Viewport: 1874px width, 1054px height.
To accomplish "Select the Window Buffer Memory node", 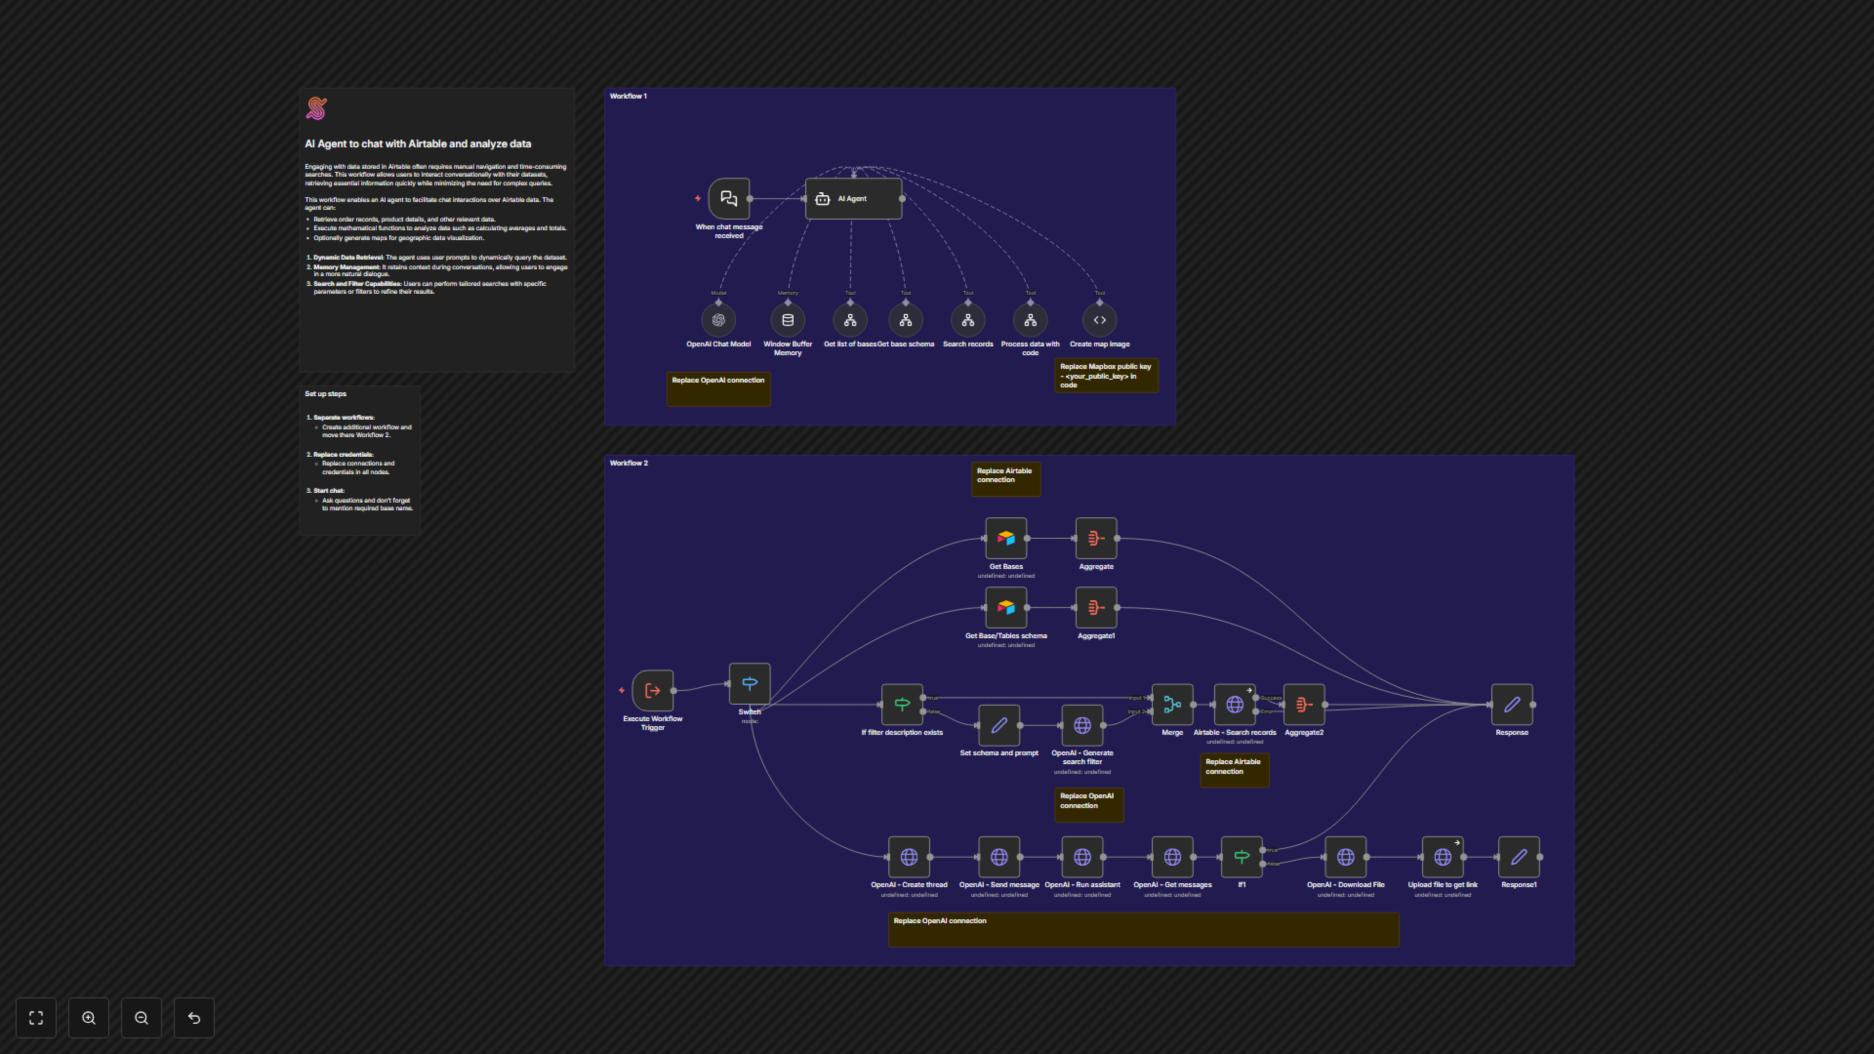I will point(787,320).
